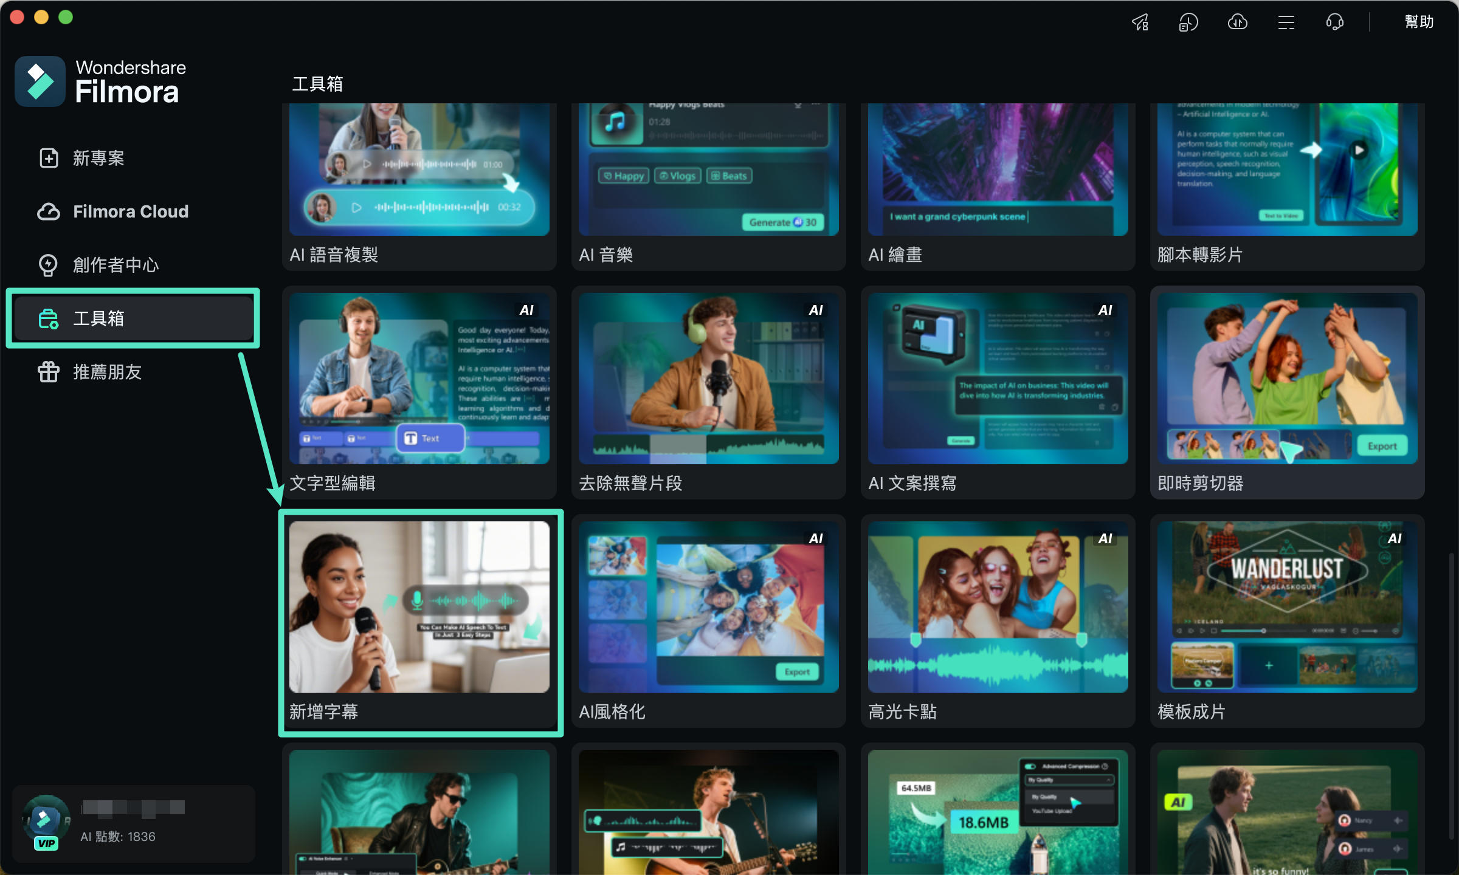Open the AI 語音複製 tool card

click(419, 187)
